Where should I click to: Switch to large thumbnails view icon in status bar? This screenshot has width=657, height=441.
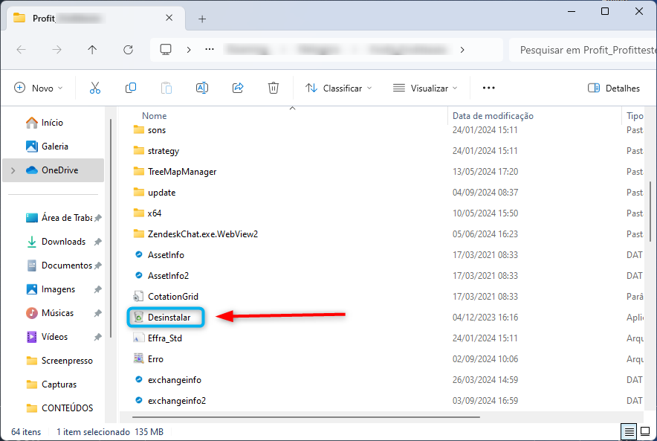[x=645, y=431]
